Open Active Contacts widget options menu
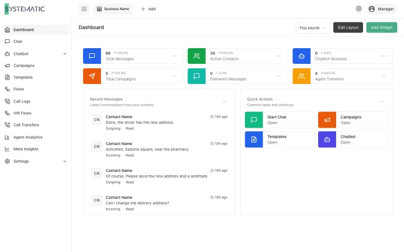This screenshot has width=404, height=252. pyautogui.click(x=278, y=56)
